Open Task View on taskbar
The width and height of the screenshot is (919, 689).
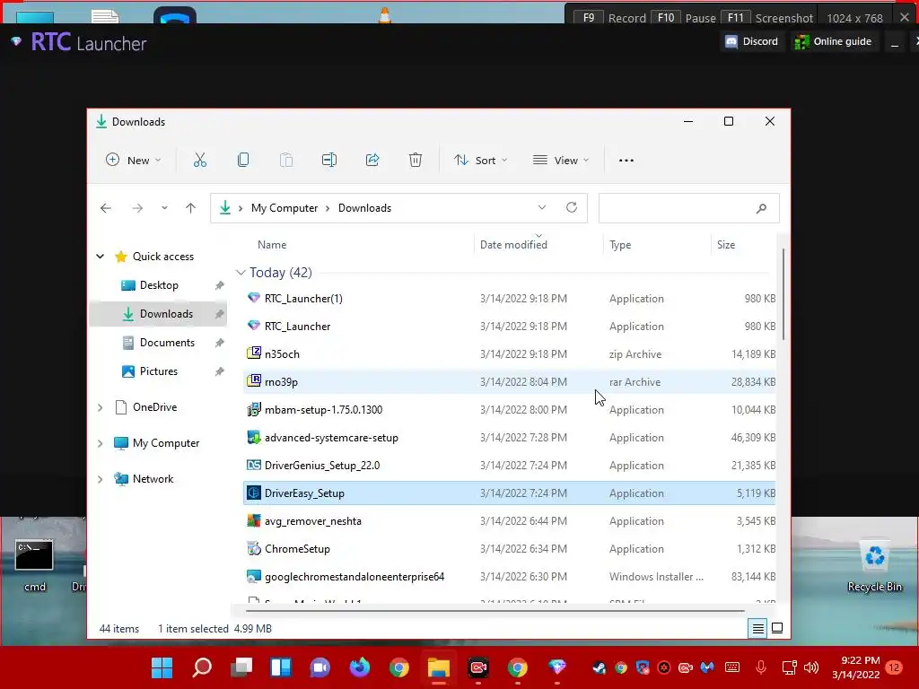pos(241,667)
